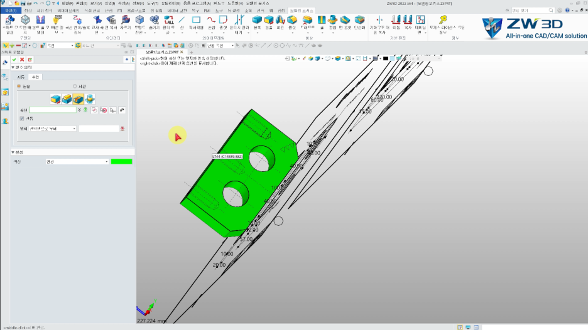Click the green plus add-selection icon in toolbar
The width and height of the screenshot is (588, 330).
pos(12,45)
